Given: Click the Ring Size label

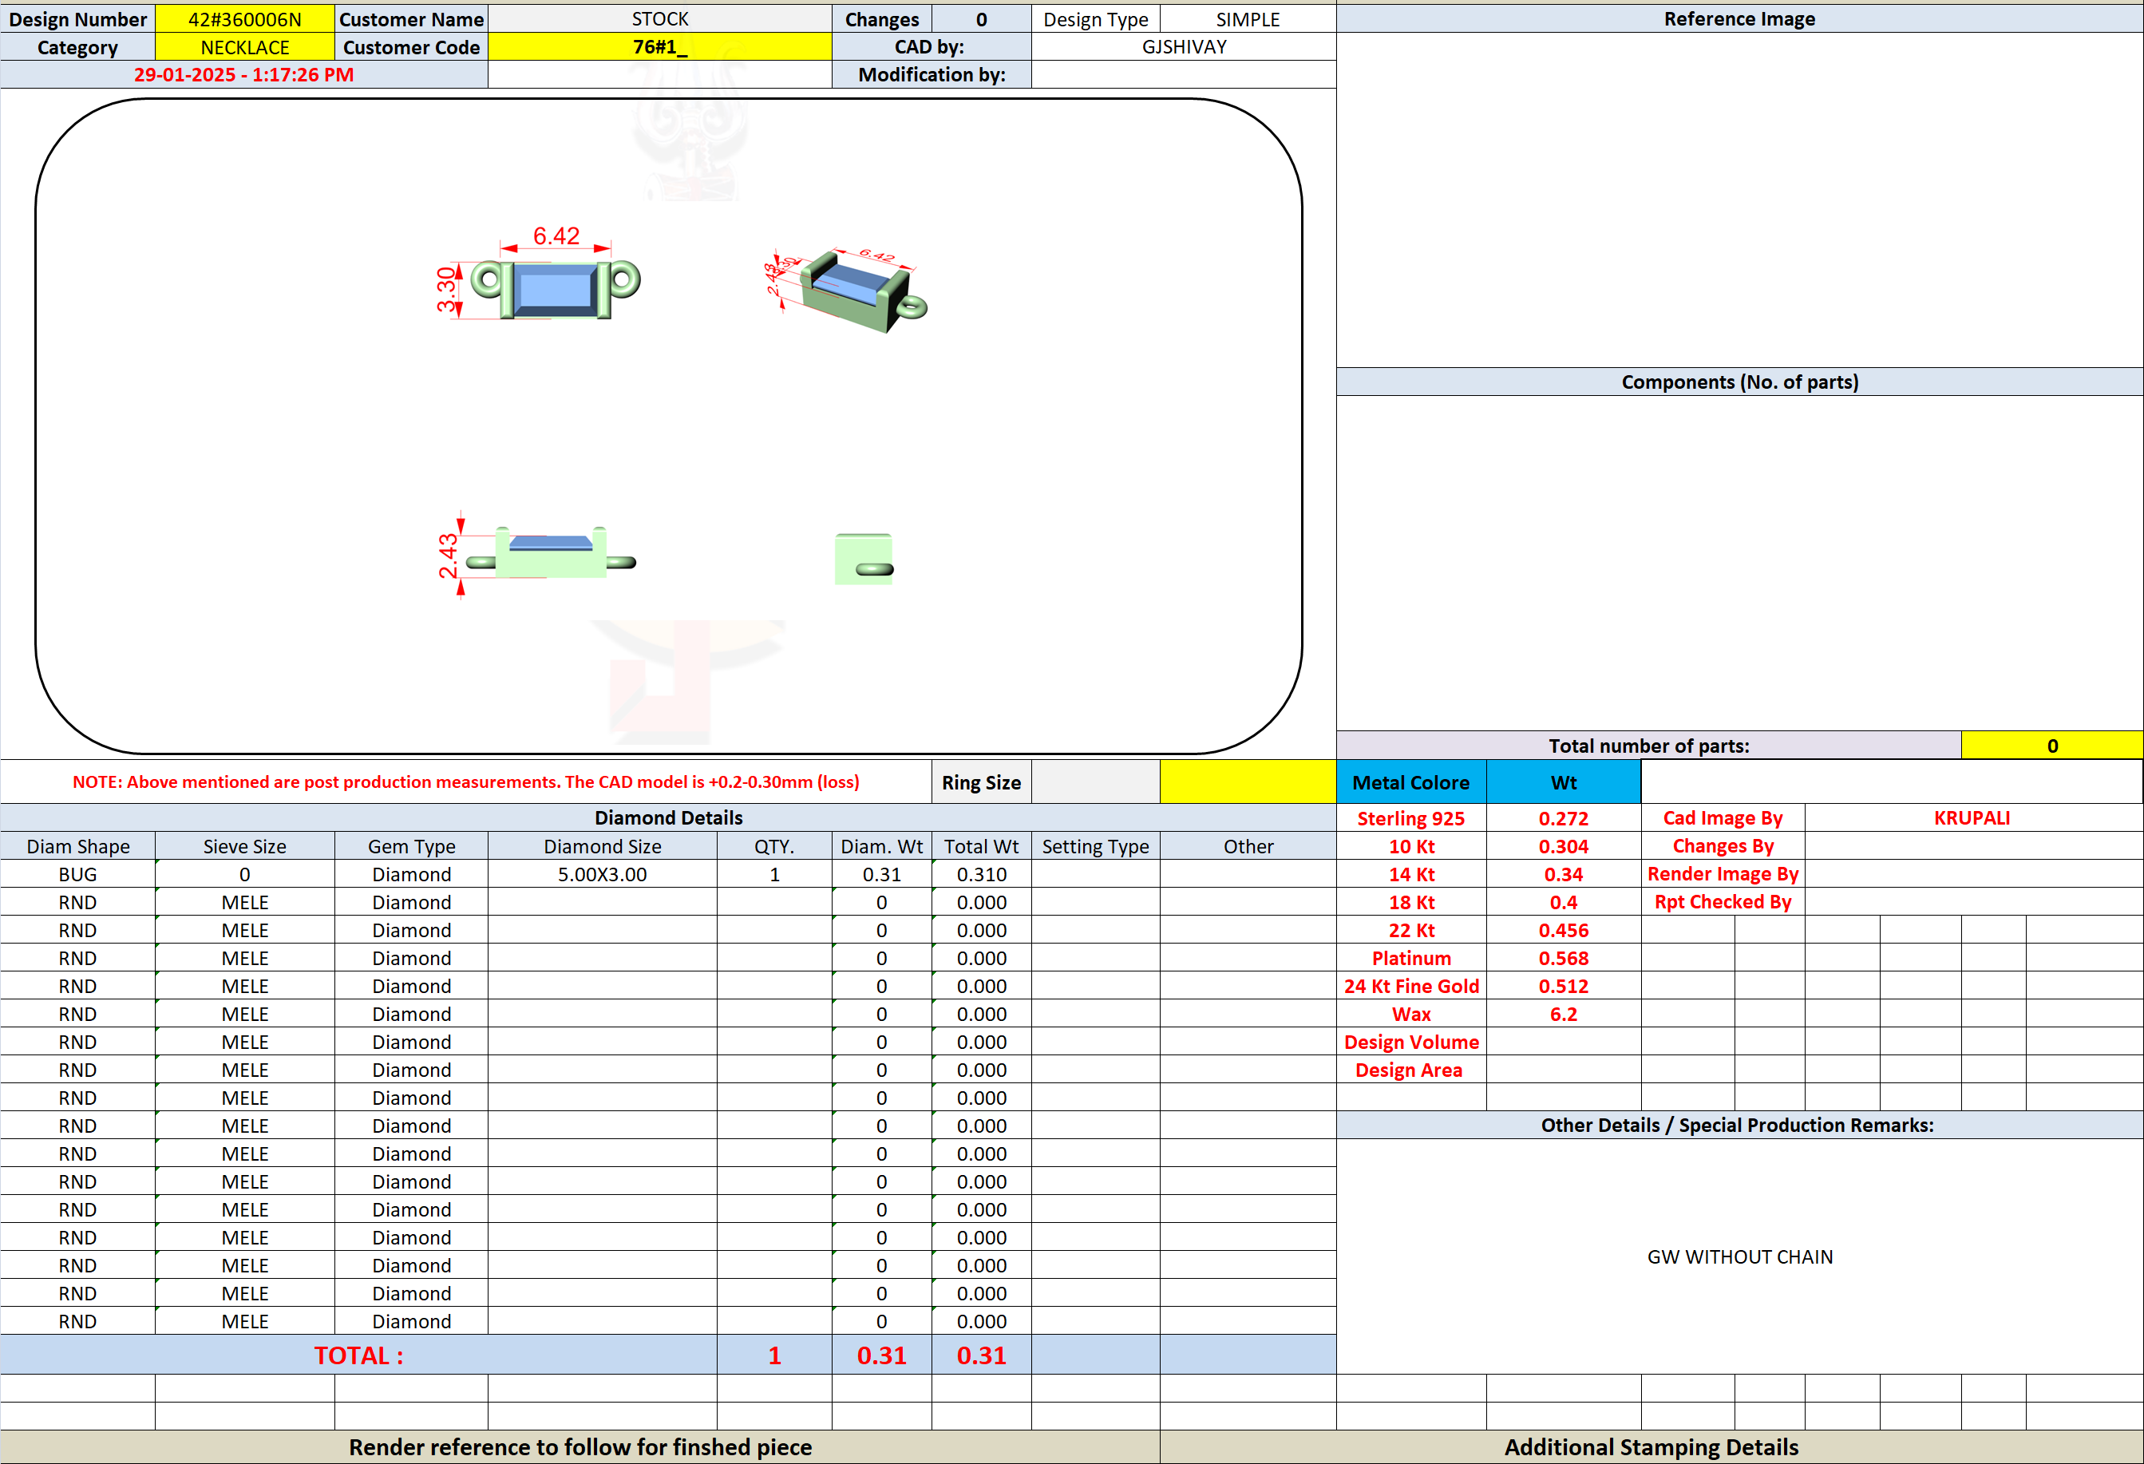Looking at the screenshot, I should (982, 782).
